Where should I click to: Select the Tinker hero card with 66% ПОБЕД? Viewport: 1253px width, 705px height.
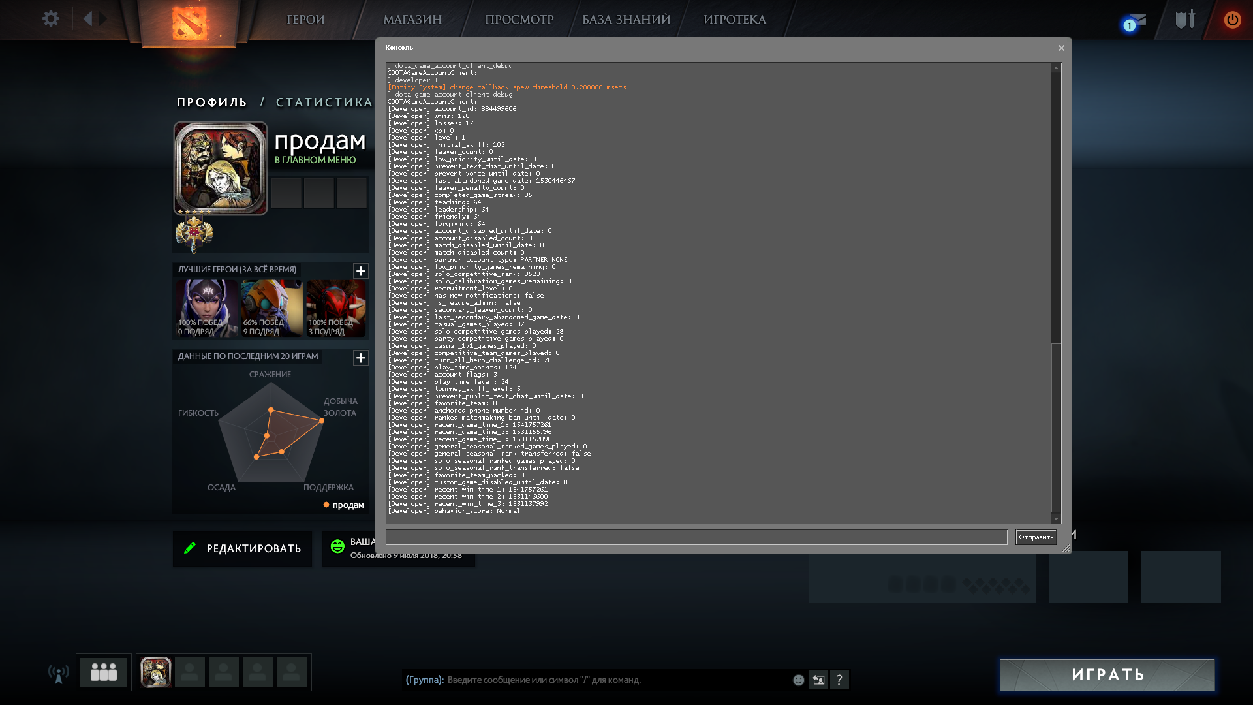click(x=271, y=309)
